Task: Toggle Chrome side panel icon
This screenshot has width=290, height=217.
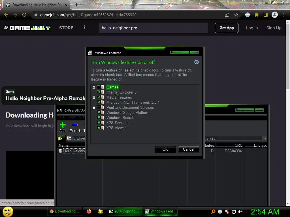Action: coord(266,15)
